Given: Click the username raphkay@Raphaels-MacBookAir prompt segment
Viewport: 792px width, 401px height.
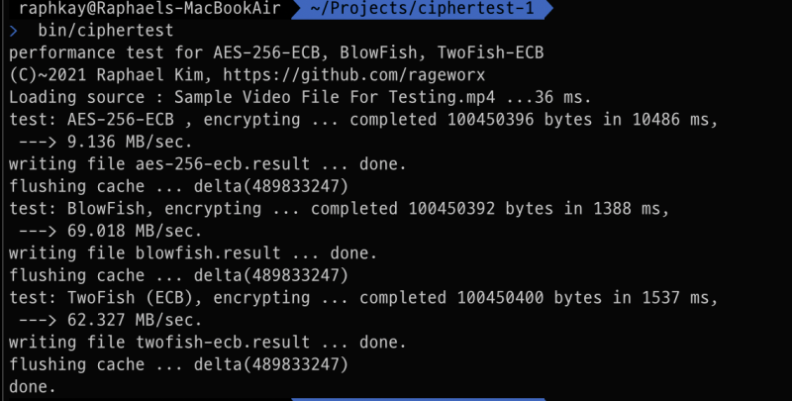Looking at the screenshot, I should tap(150, 9).
